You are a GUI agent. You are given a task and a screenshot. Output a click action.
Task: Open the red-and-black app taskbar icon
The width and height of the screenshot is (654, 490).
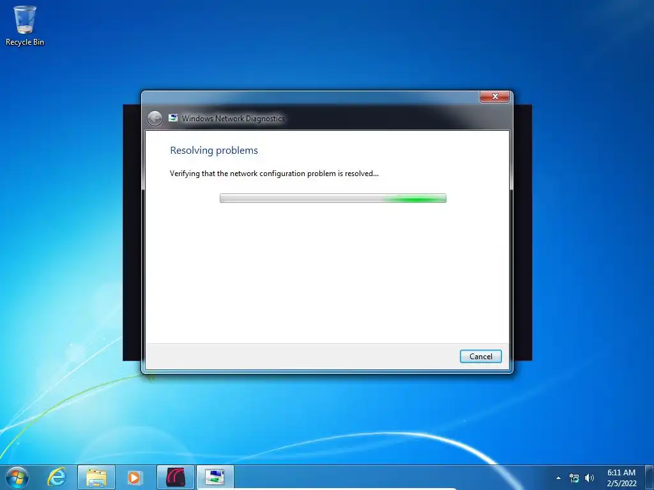[176, 477]
